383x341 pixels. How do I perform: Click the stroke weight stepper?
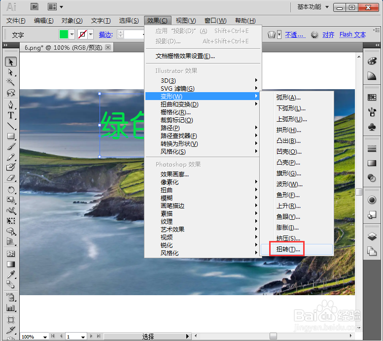pos(121,34)
